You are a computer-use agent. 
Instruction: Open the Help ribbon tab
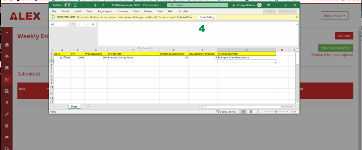click(x=171, y=11)
